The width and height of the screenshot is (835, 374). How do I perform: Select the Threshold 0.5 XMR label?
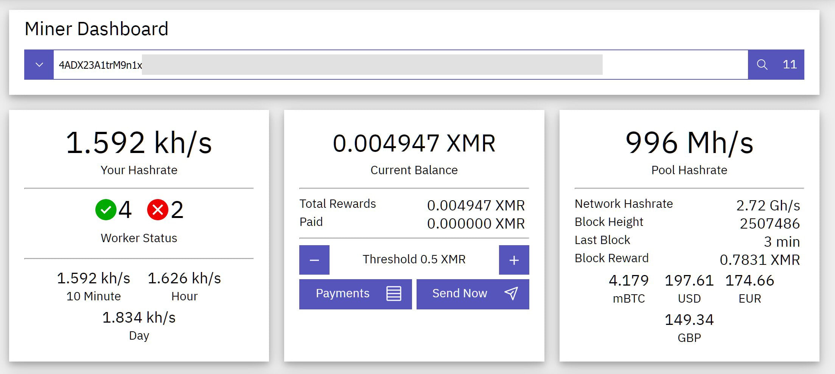click(x=414, y=260)
